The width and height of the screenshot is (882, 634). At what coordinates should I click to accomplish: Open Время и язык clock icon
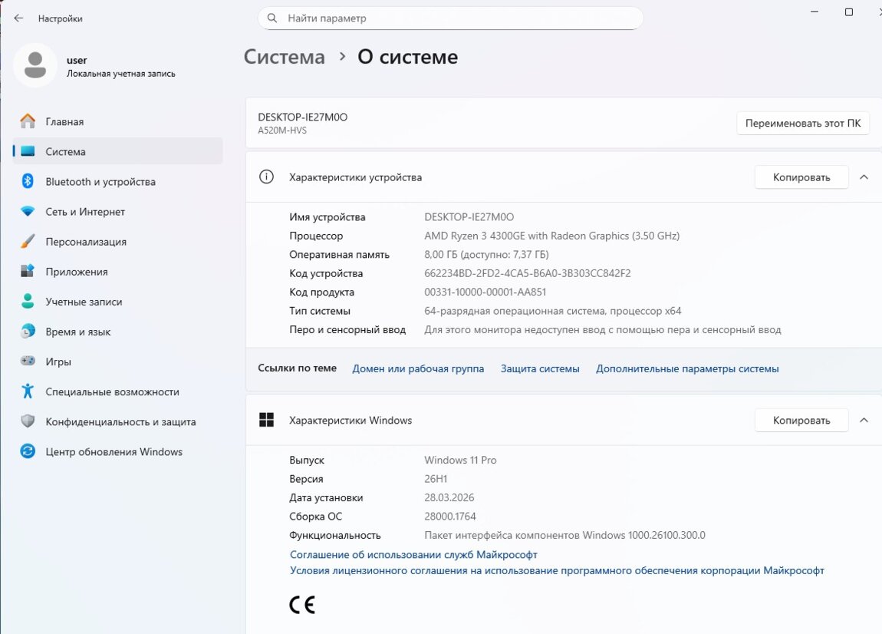[x=28, y=332]
